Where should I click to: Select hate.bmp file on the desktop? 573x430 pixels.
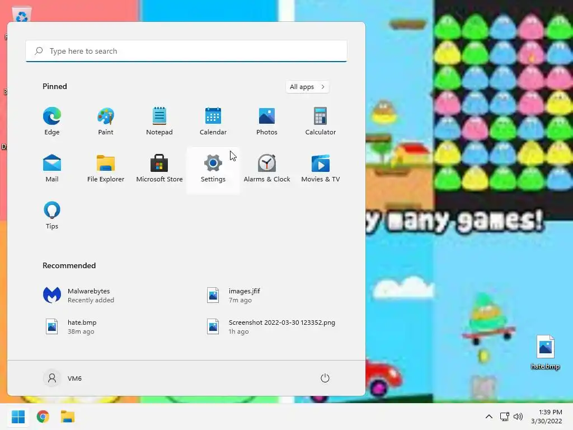545,352
